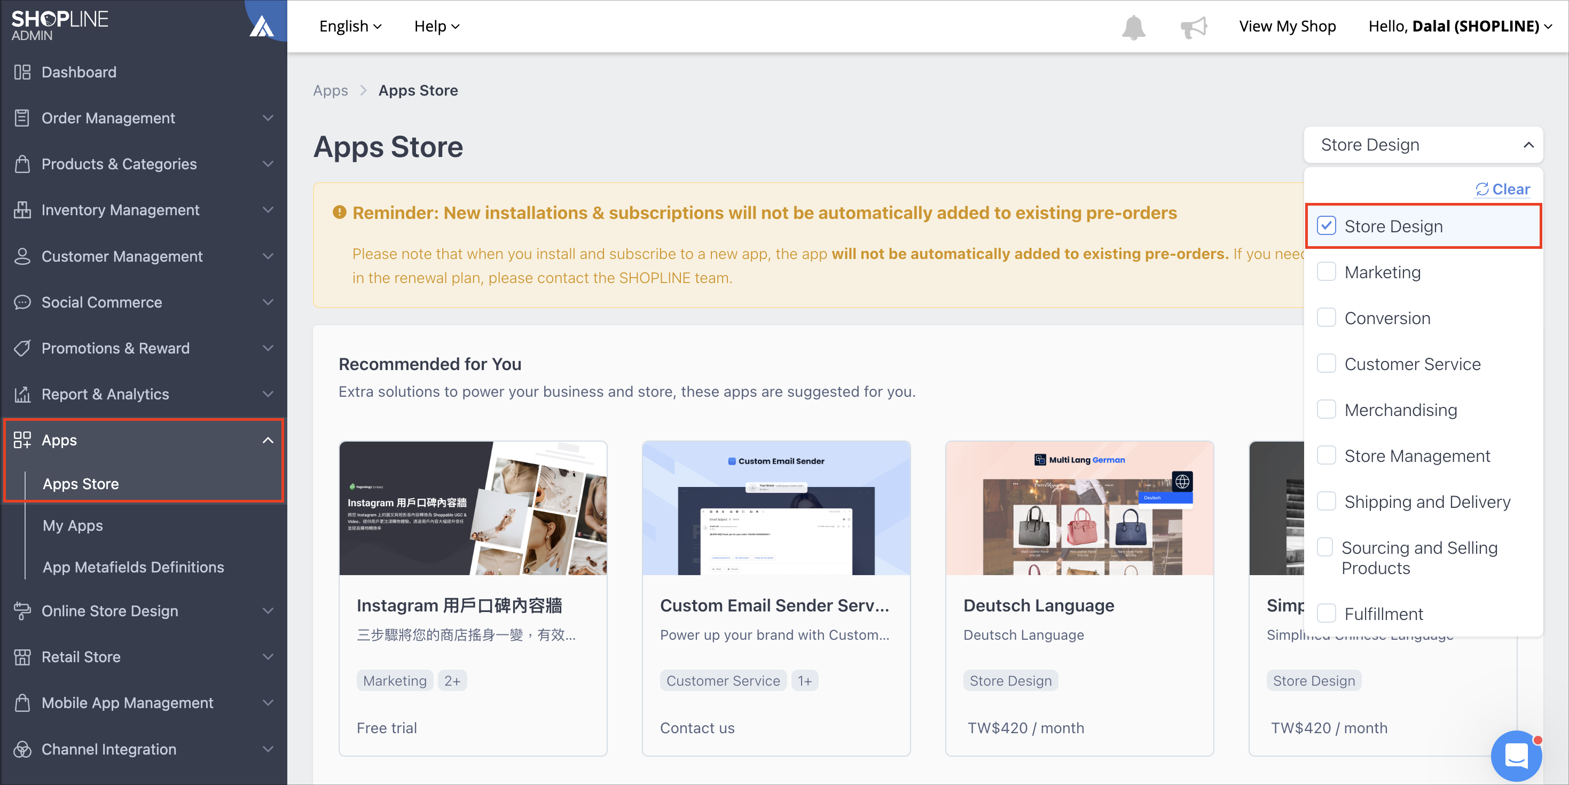
Task: Click the Mobile App Management bag icon
Action: click(22, 703)
